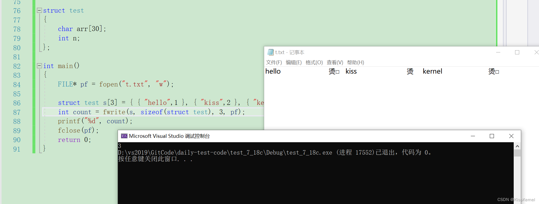Image resolution: width=539 pixels, height=204 pixels.
Task: Click the debug console title bar text
Action: (169, 136)
